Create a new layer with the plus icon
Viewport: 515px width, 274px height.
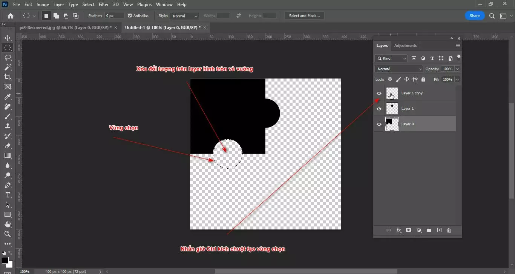(x=439, y=230)
